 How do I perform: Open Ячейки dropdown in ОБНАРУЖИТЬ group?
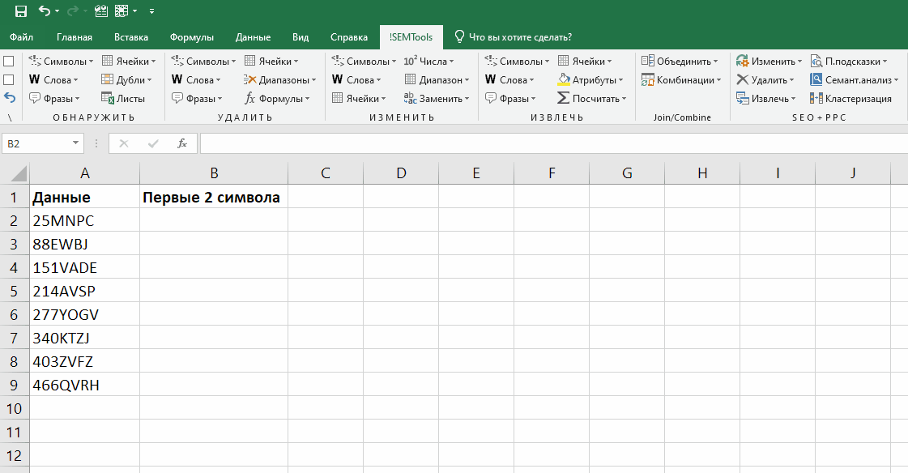129,62
